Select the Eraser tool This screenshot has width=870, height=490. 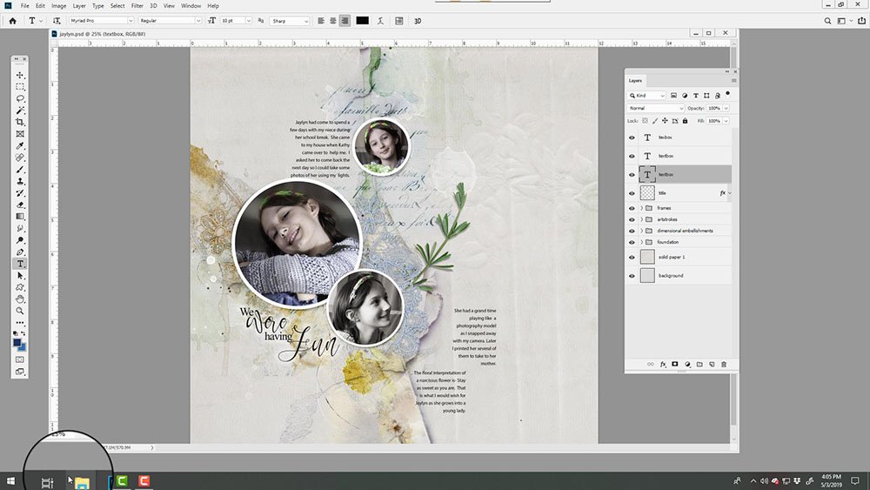coord(20,205)
